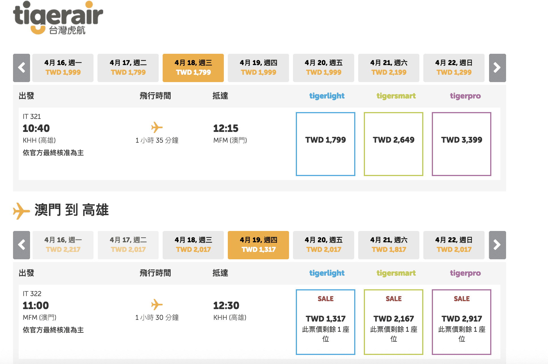
Task: Click duration 1 小時 35 分鐘
Action: pos(157,140)
